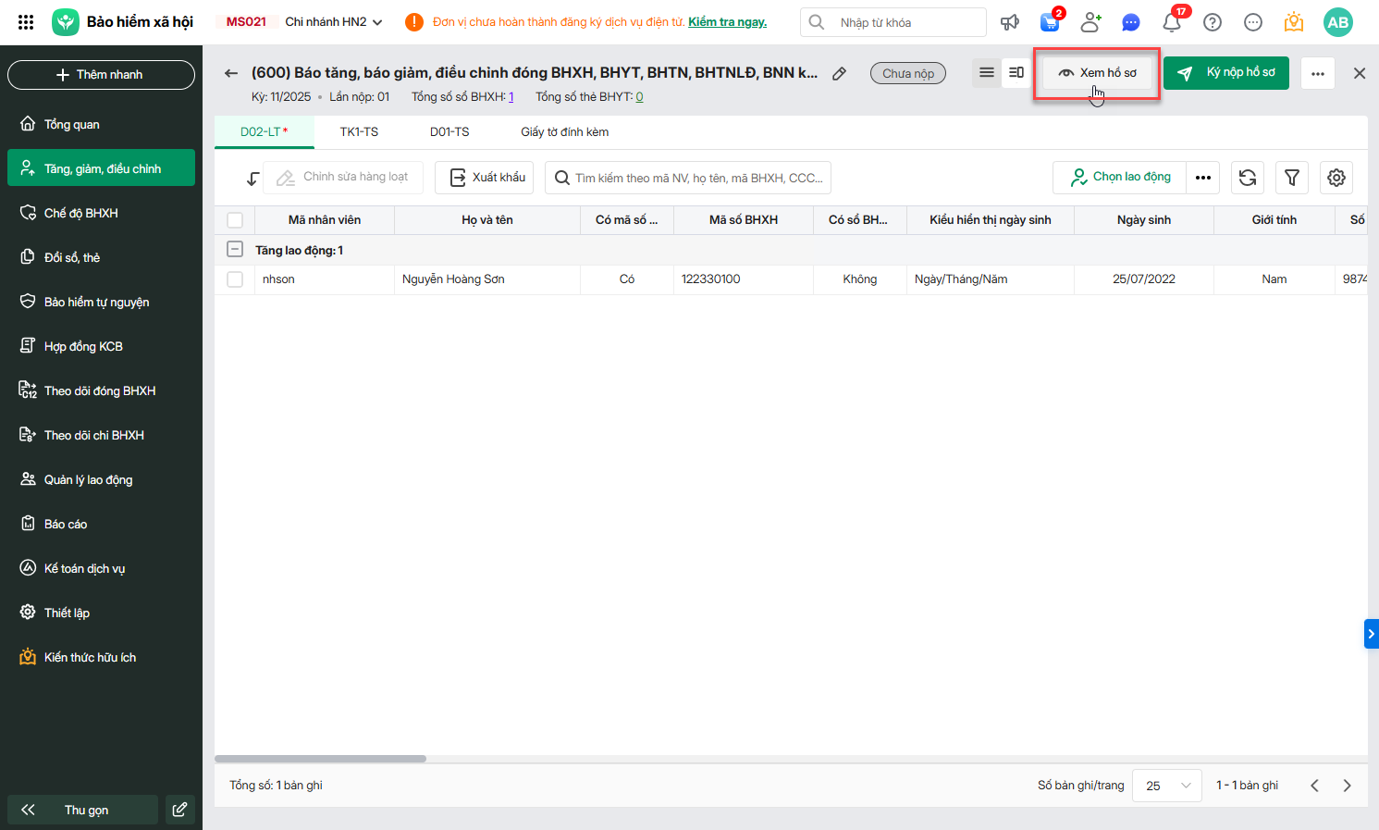Open Kế toán dịch vụ menu item
This screenshot has height=830, width=1379.
click(x=101, y=568)
